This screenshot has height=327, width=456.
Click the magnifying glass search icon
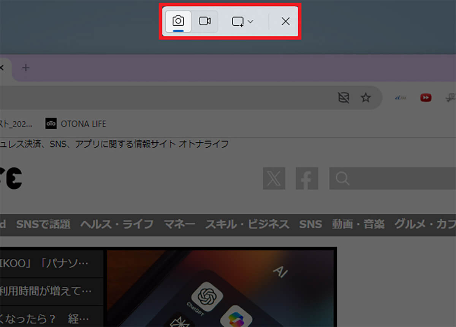point(342,178)
